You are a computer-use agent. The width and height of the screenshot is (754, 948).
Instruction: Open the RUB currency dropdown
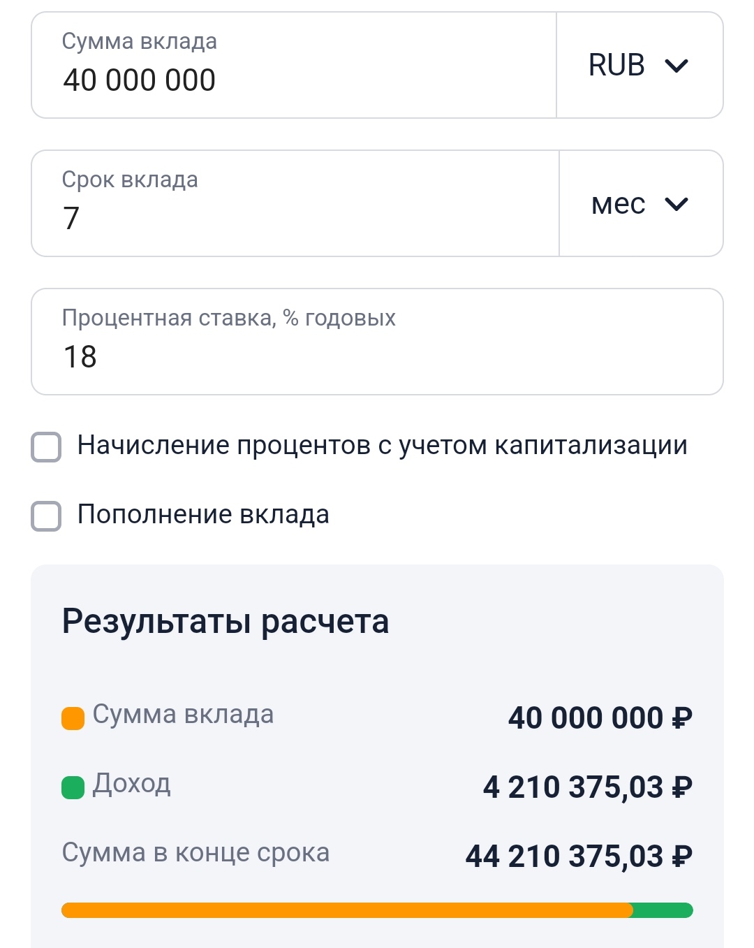tap(638, 66)
